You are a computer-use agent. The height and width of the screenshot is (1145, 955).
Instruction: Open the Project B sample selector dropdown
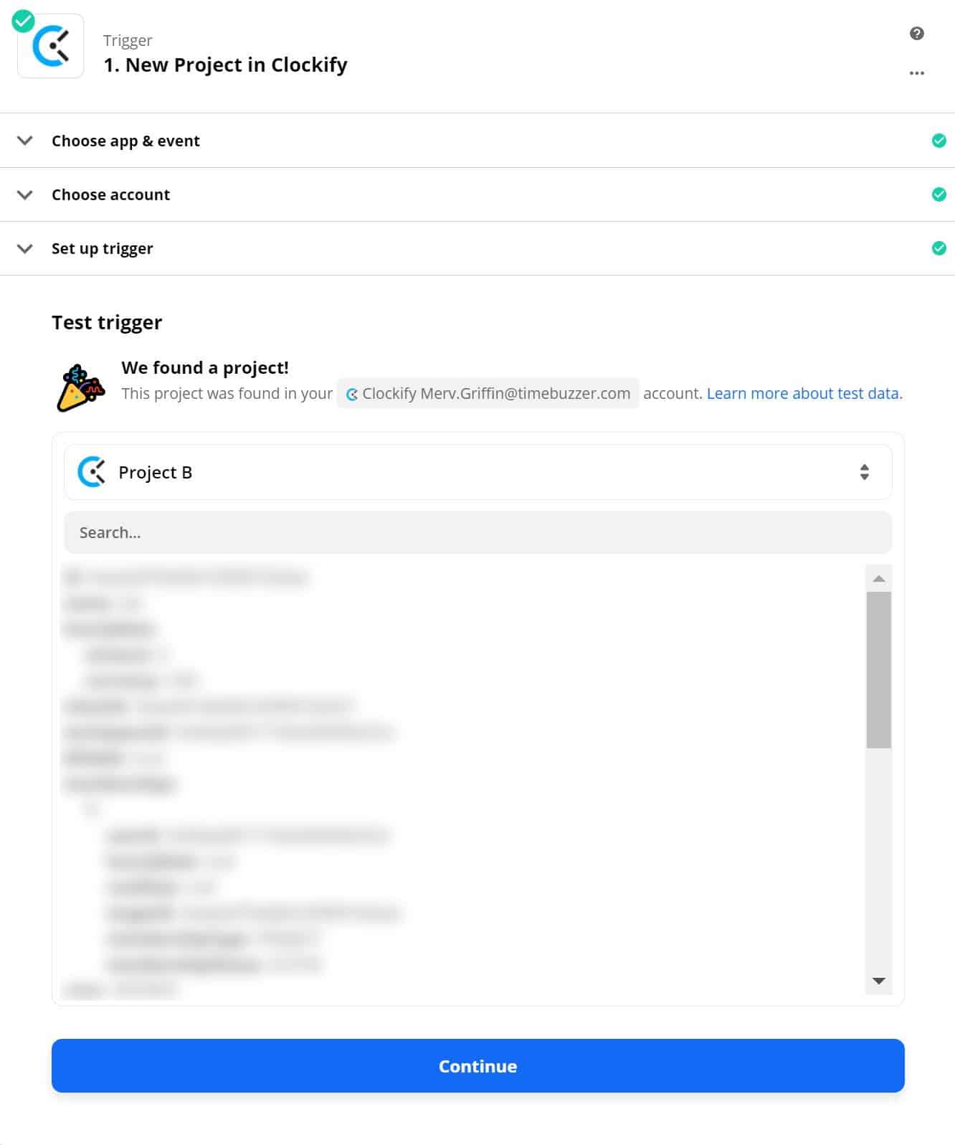pyautogui.click(x=478, y=472)
